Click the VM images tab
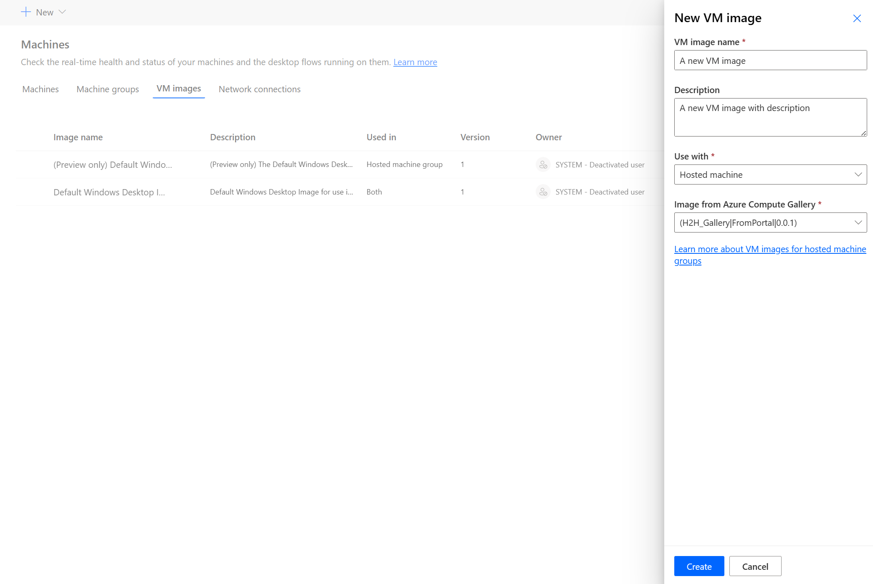The image size is (873, 584). [179, 88]
